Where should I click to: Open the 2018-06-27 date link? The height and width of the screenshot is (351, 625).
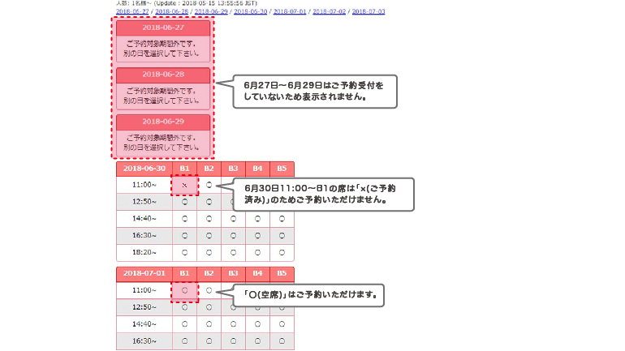[x=132, y=12]
